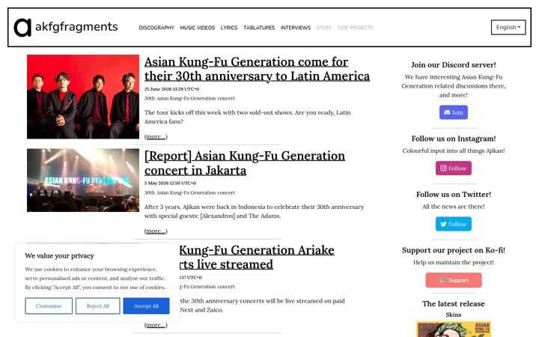Open the Ariake concerts live streamed headline
Screen dimensions: 539x337
(257, 257)
